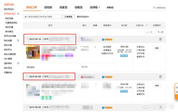Image resolution: width=178 pixels, height=112 pixels.
Task: Switch to 待收货 tab
Action: click(78, 7)
